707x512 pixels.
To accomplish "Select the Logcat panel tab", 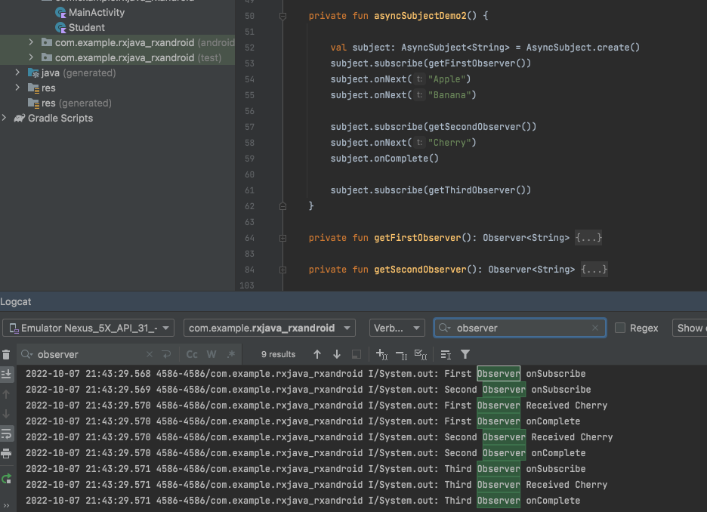I will [16, 301].
